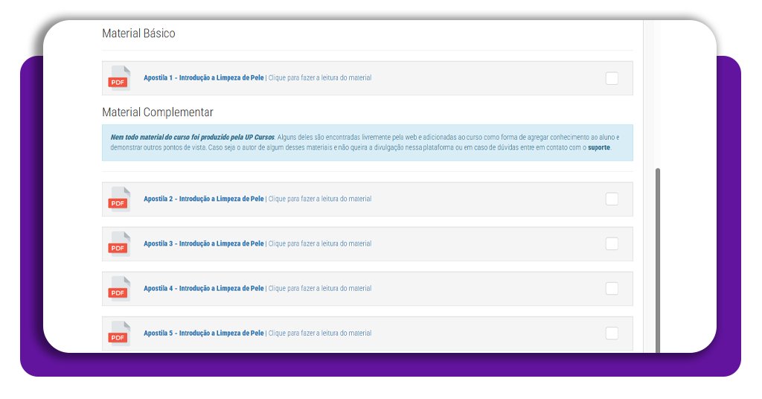The image size is (762, 399).
Task: Click 'Clique para fazer a leitura' on Apostila 5
Action: (320, 333)
